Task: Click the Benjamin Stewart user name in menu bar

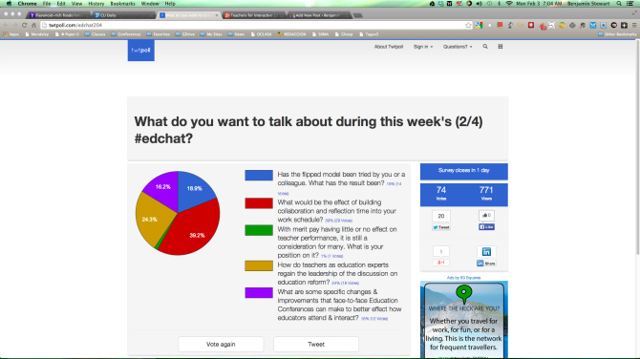Action: coord(588,3)
